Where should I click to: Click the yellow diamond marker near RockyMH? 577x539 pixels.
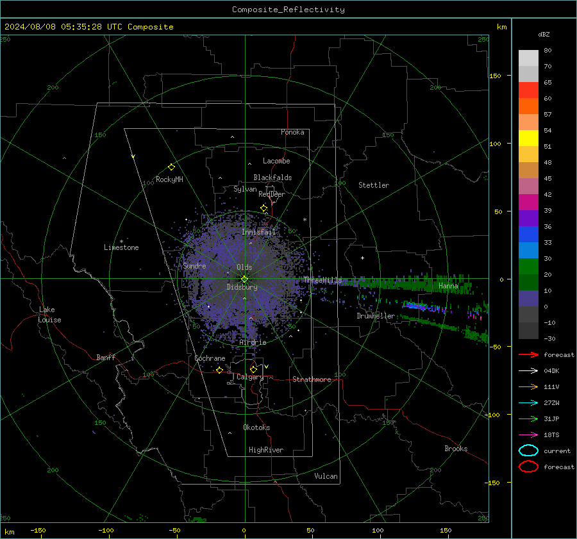click(x=171, y=167)
